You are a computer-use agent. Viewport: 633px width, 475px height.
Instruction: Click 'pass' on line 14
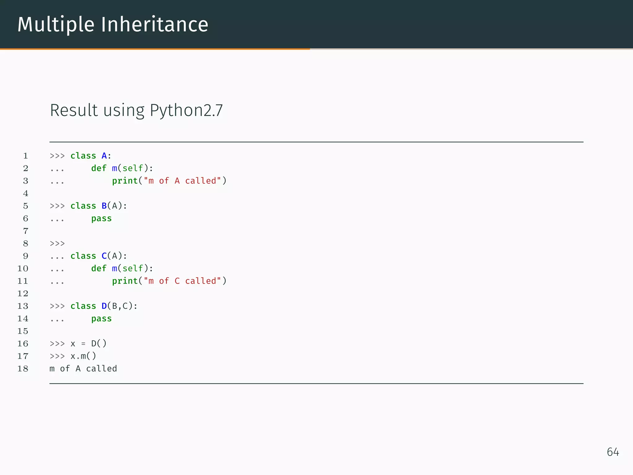pos(101,319)
